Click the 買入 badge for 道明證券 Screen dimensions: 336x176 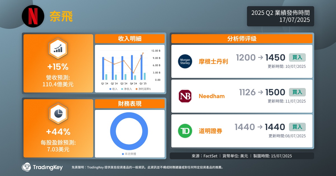point(297,127)
